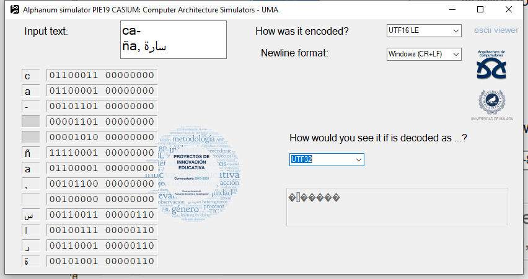528x279 pixels.
Task: Select the binary field for character 'c'
Action: pyautogui.click(x=102, y=76)
